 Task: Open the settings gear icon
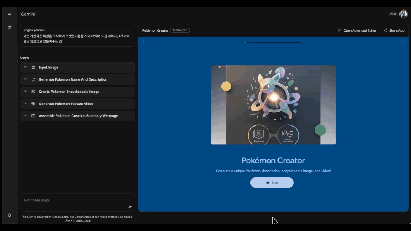point(10,215)
